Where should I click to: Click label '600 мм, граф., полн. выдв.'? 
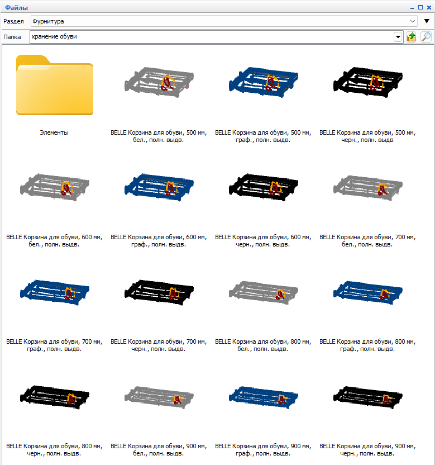[x=159, y=241]
